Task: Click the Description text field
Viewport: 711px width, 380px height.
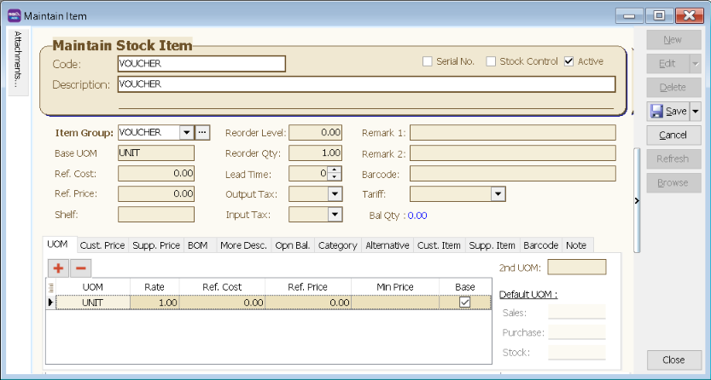Action: coord(365,84)
